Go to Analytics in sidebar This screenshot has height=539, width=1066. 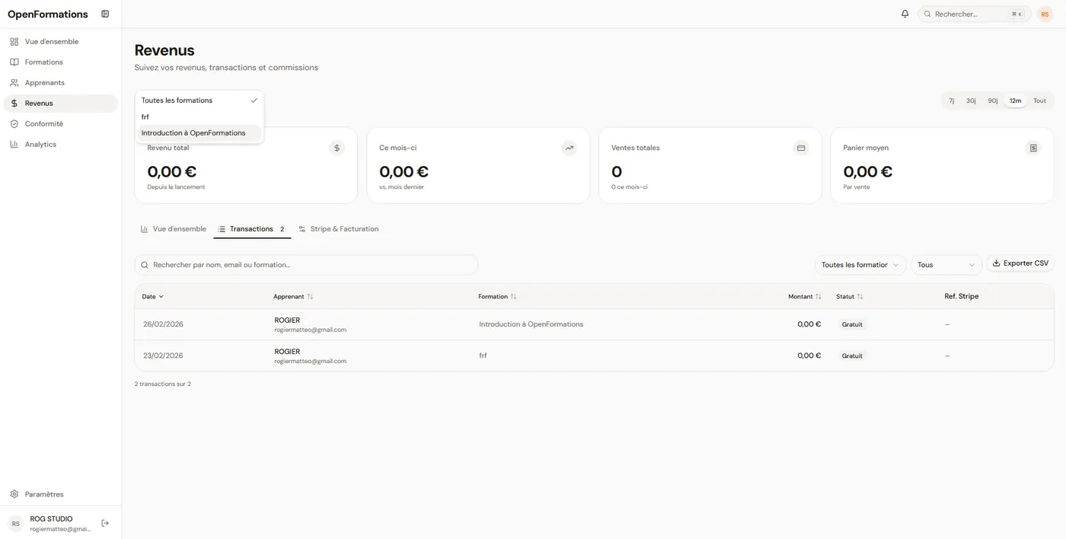pos(61,144)
